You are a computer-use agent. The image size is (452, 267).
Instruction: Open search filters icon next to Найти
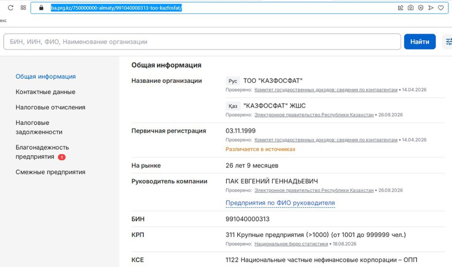(448, 42)
